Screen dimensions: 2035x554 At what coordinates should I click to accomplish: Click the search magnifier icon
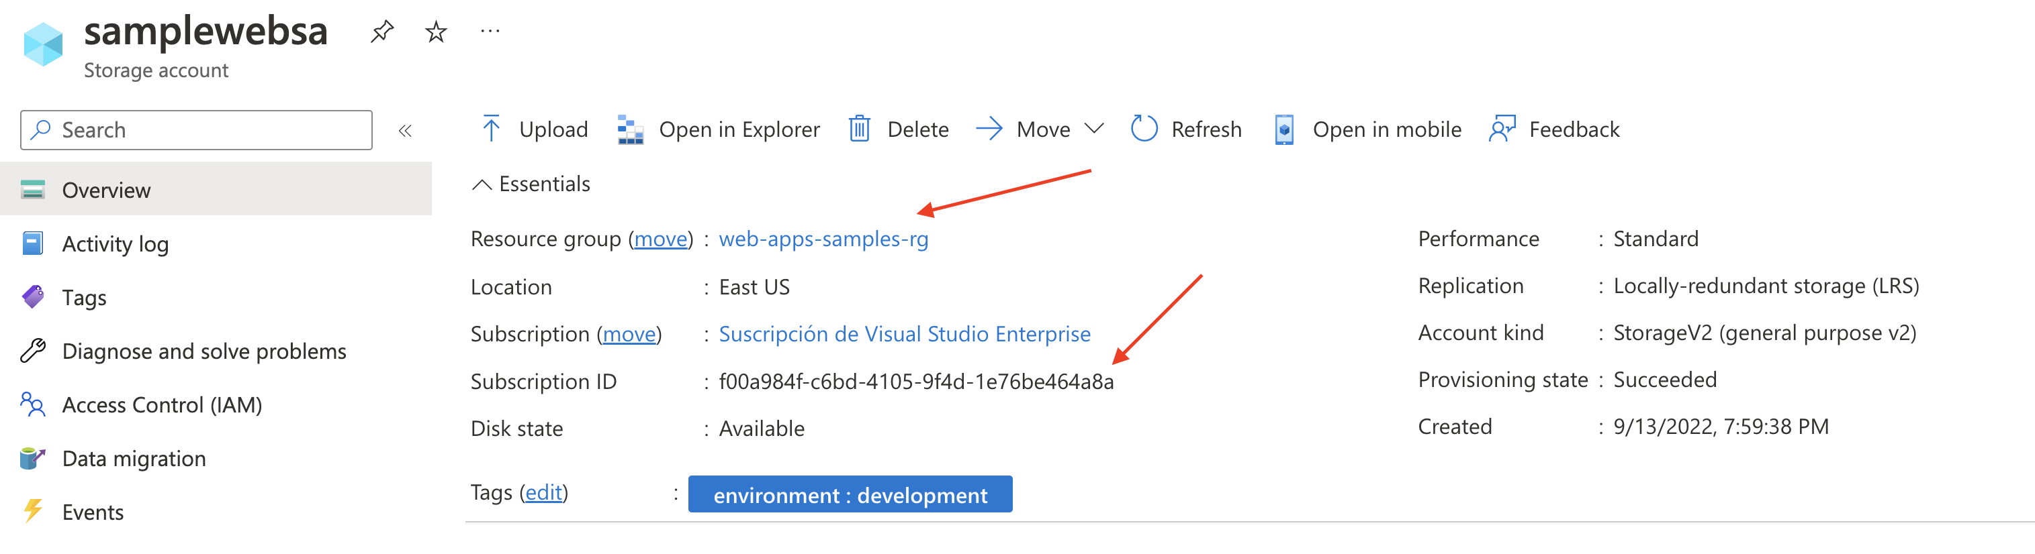coord(41,129)
